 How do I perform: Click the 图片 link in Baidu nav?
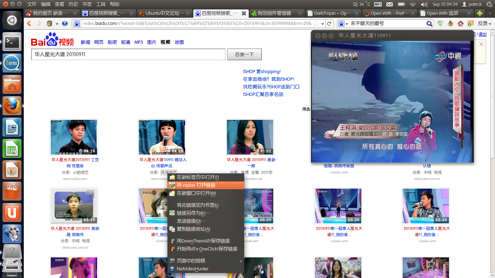[151, 42]
